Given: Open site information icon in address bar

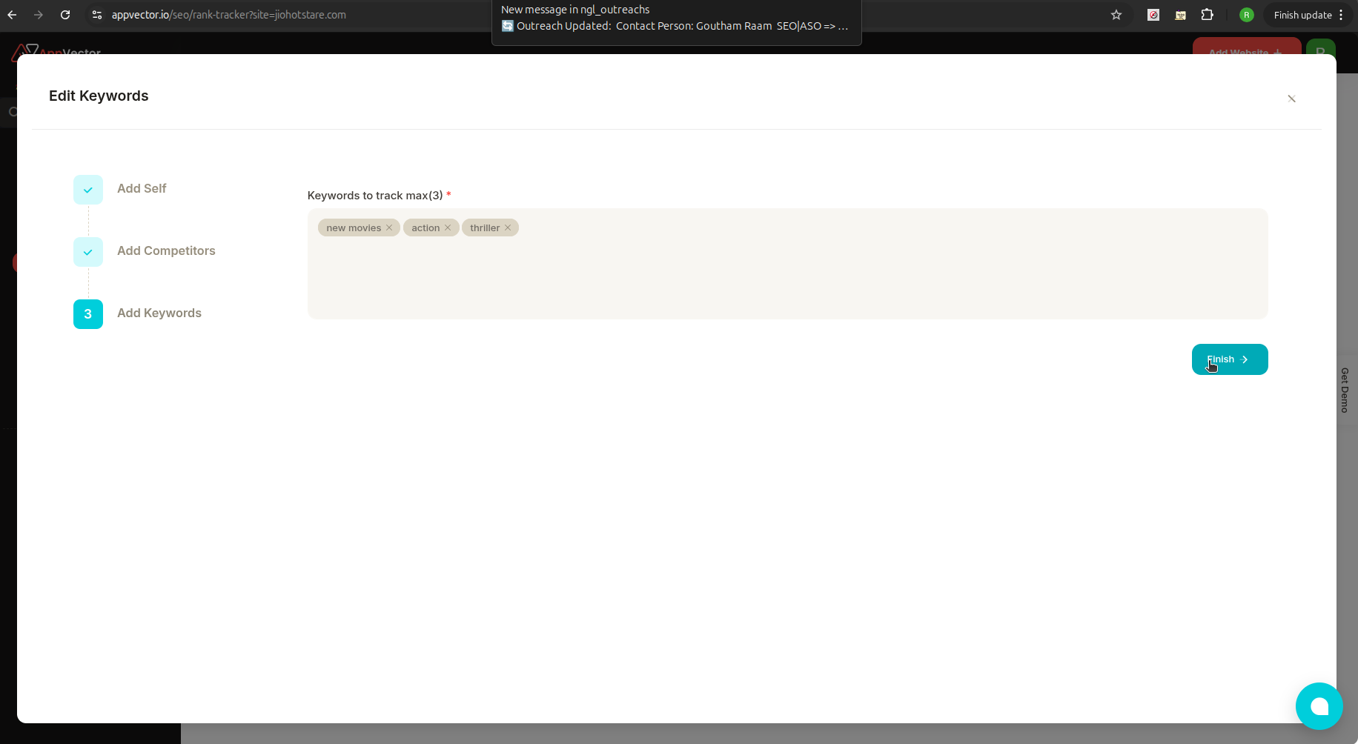Looking at the screenshot, I should 97,15.
